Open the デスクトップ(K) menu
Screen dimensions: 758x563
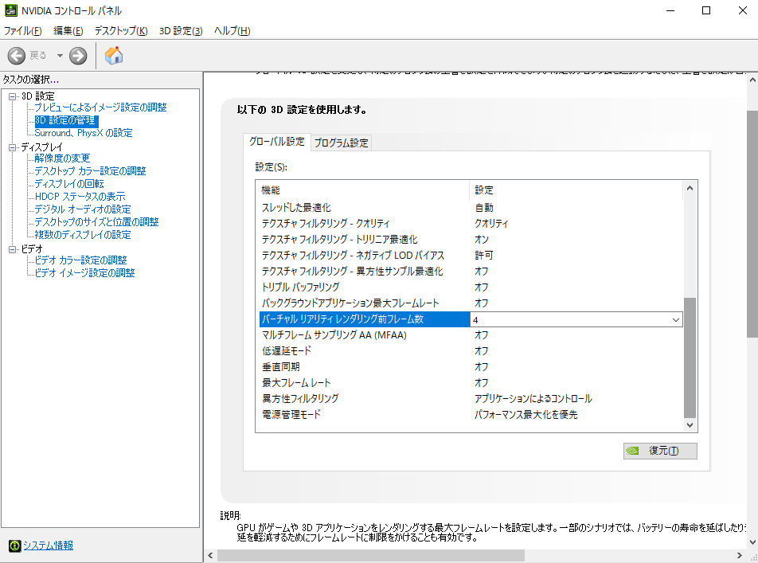pyautogui.click(x=121, y=31)
